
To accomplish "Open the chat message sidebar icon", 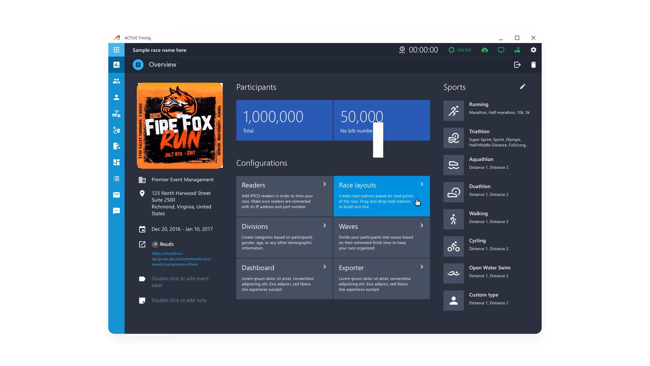I will point(116,211).
